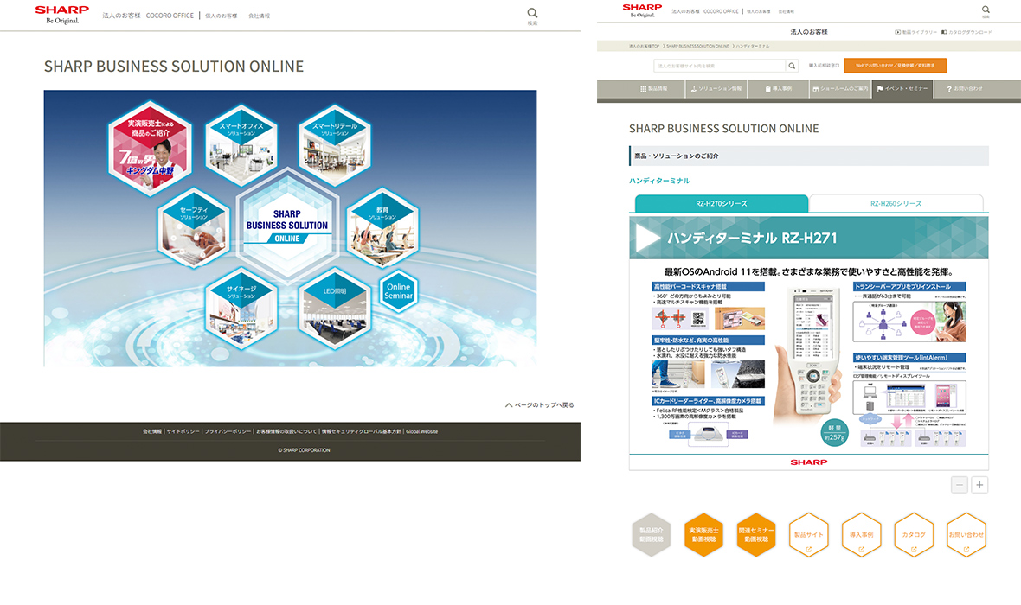Open the プライバシーポリシー footer link
Viewport: 1021px width, 605px height.
tap(228, 431)
